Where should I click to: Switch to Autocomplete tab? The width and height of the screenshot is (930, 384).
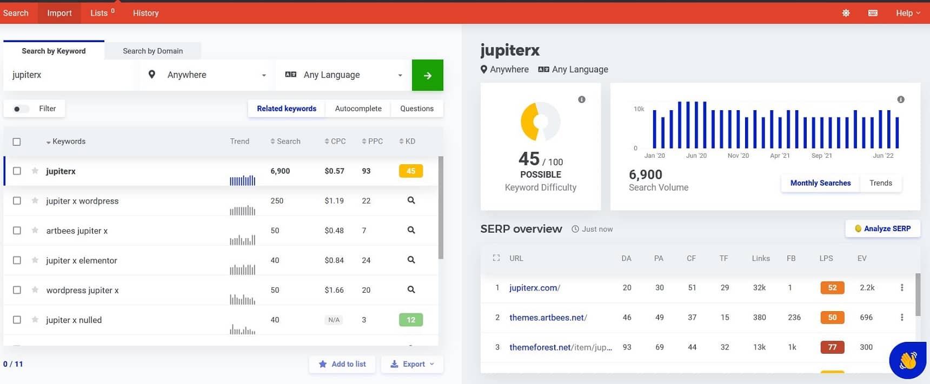pyautogui.click(x=358, y=109)
